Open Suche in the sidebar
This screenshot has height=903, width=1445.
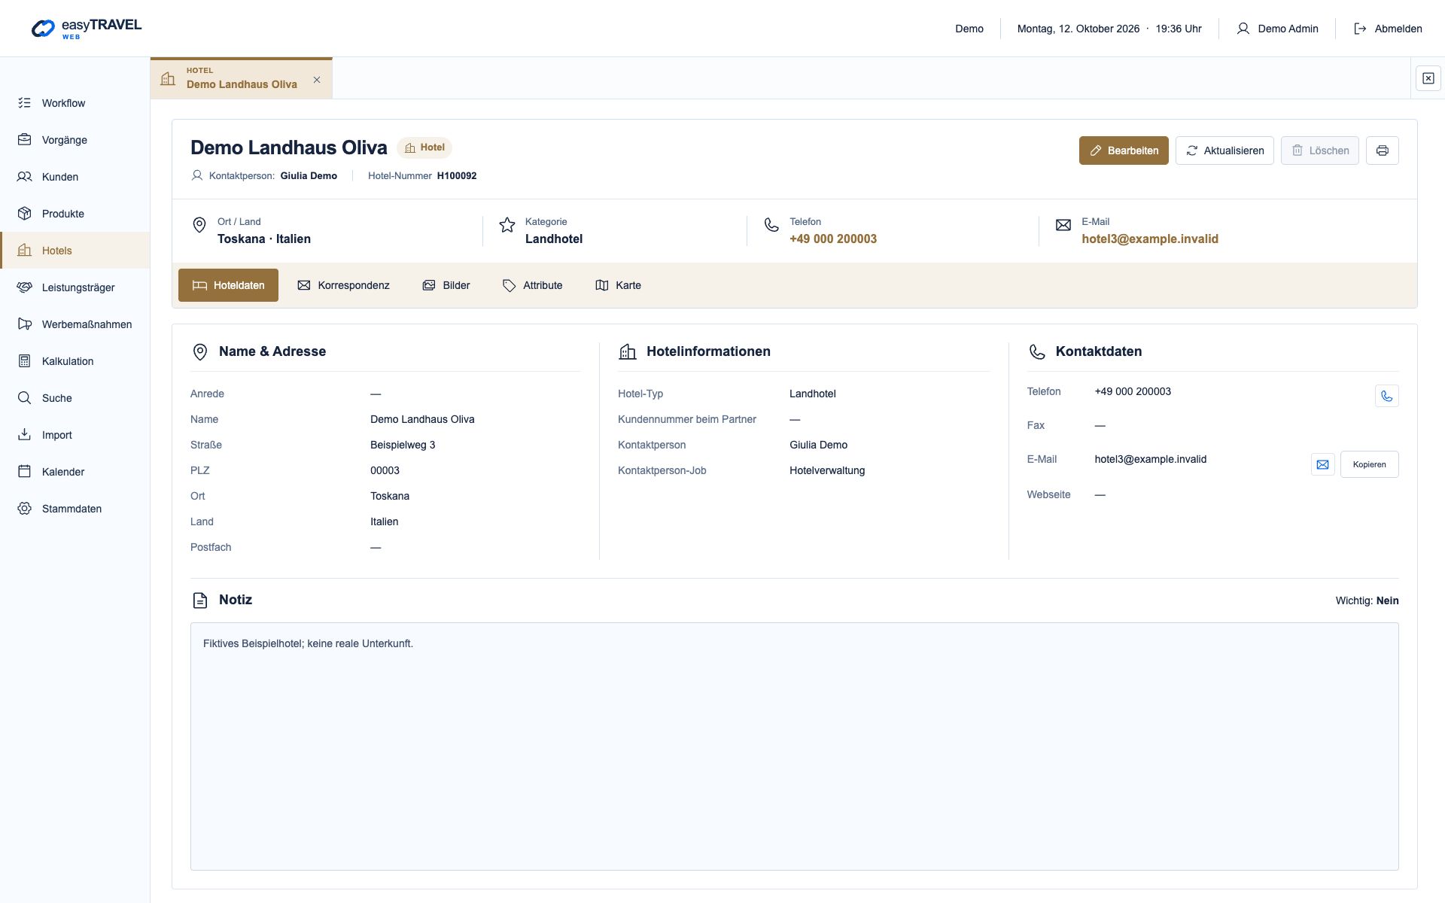pyautogui.click(x=75, y=398)
